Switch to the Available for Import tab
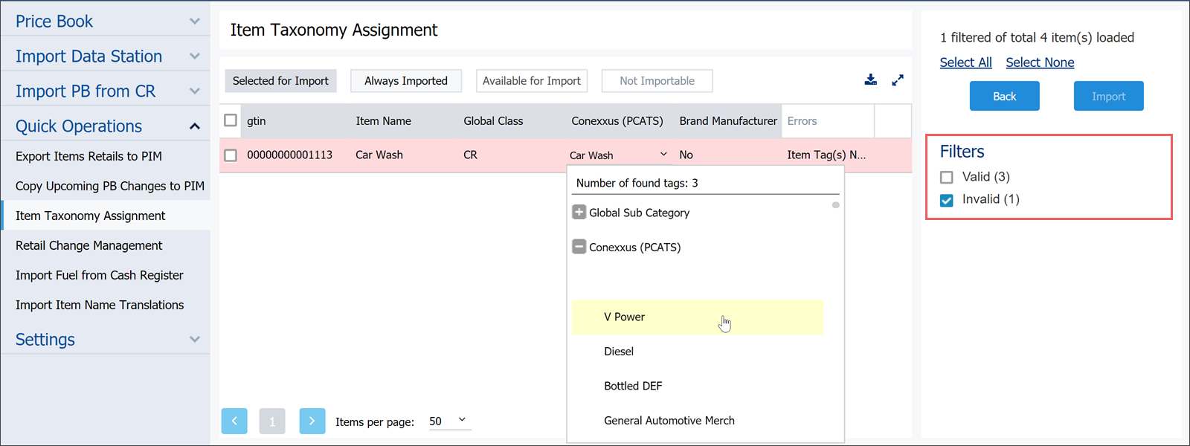 coord(532,81)
